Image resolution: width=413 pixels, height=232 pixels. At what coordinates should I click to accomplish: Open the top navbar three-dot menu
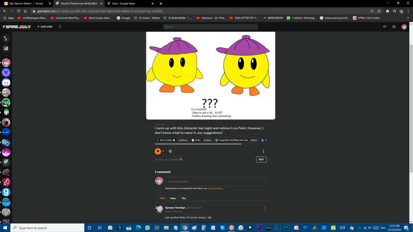point(60,27)
